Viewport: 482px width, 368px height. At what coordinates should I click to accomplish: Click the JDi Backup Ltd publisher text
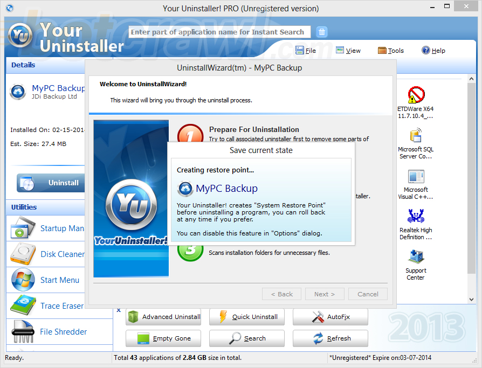[54, 96]
